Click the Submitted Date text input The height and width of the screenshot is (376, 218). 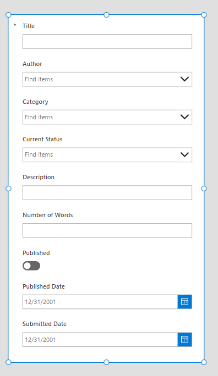point(100,339)
